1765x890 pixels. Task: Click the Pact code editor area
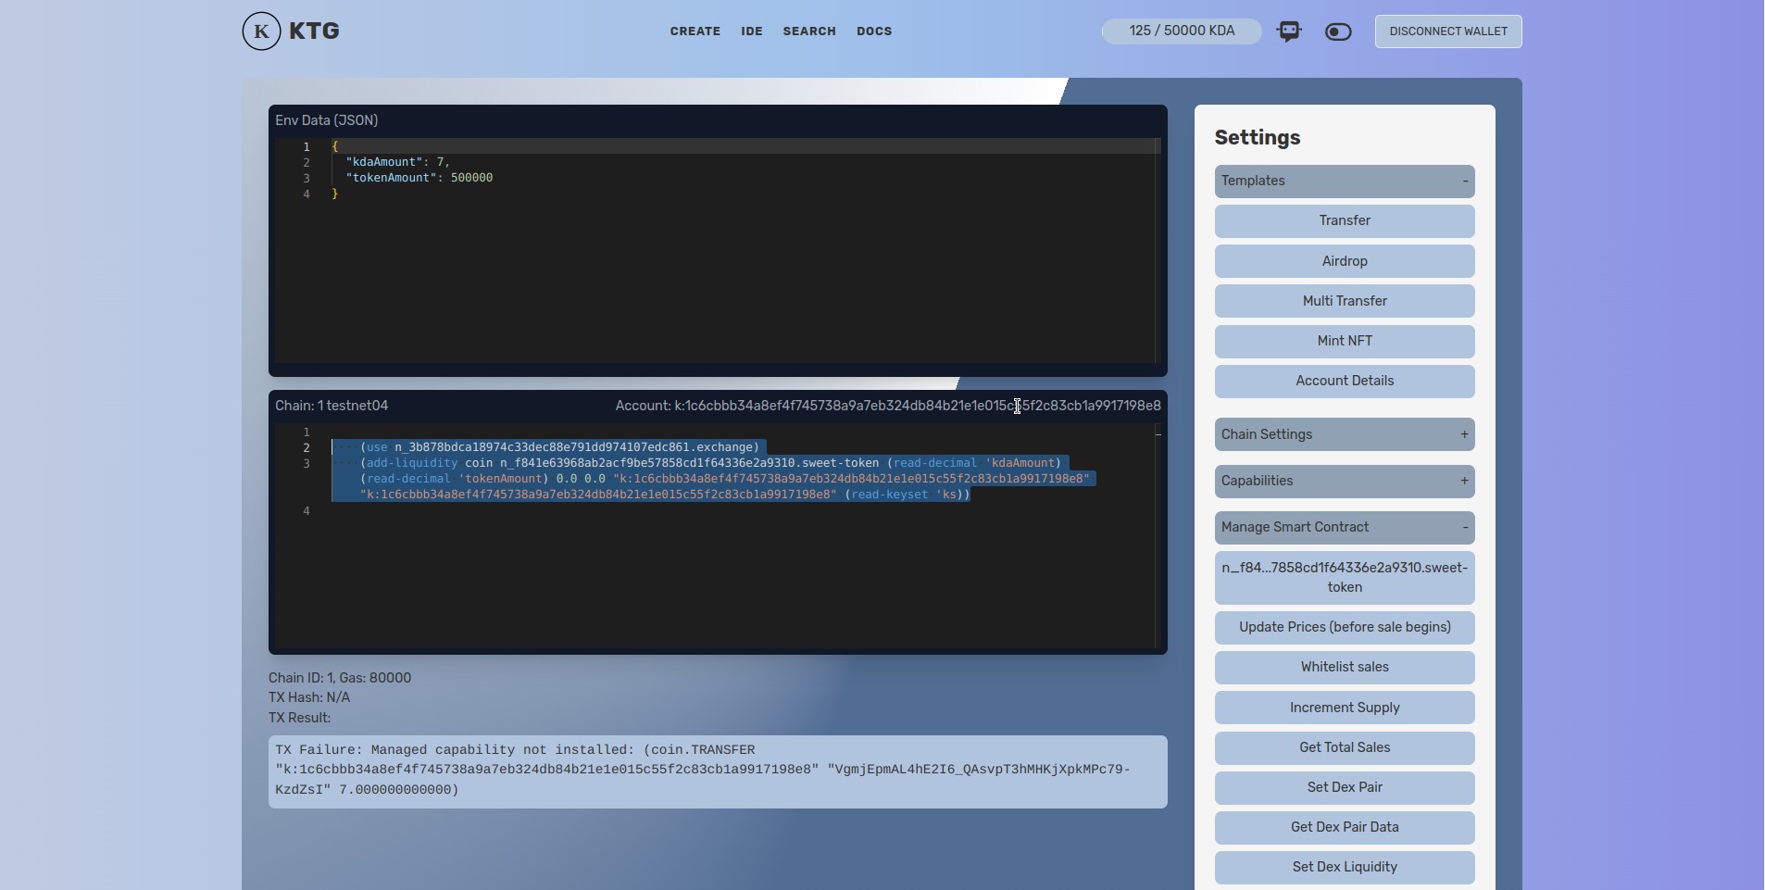[718, 535]
